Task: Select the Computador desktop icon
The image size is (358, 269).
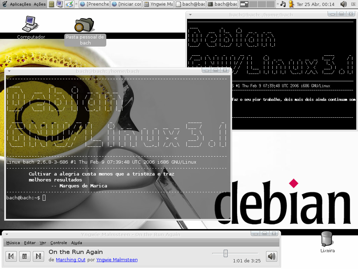Action: [x=31, y=27]
